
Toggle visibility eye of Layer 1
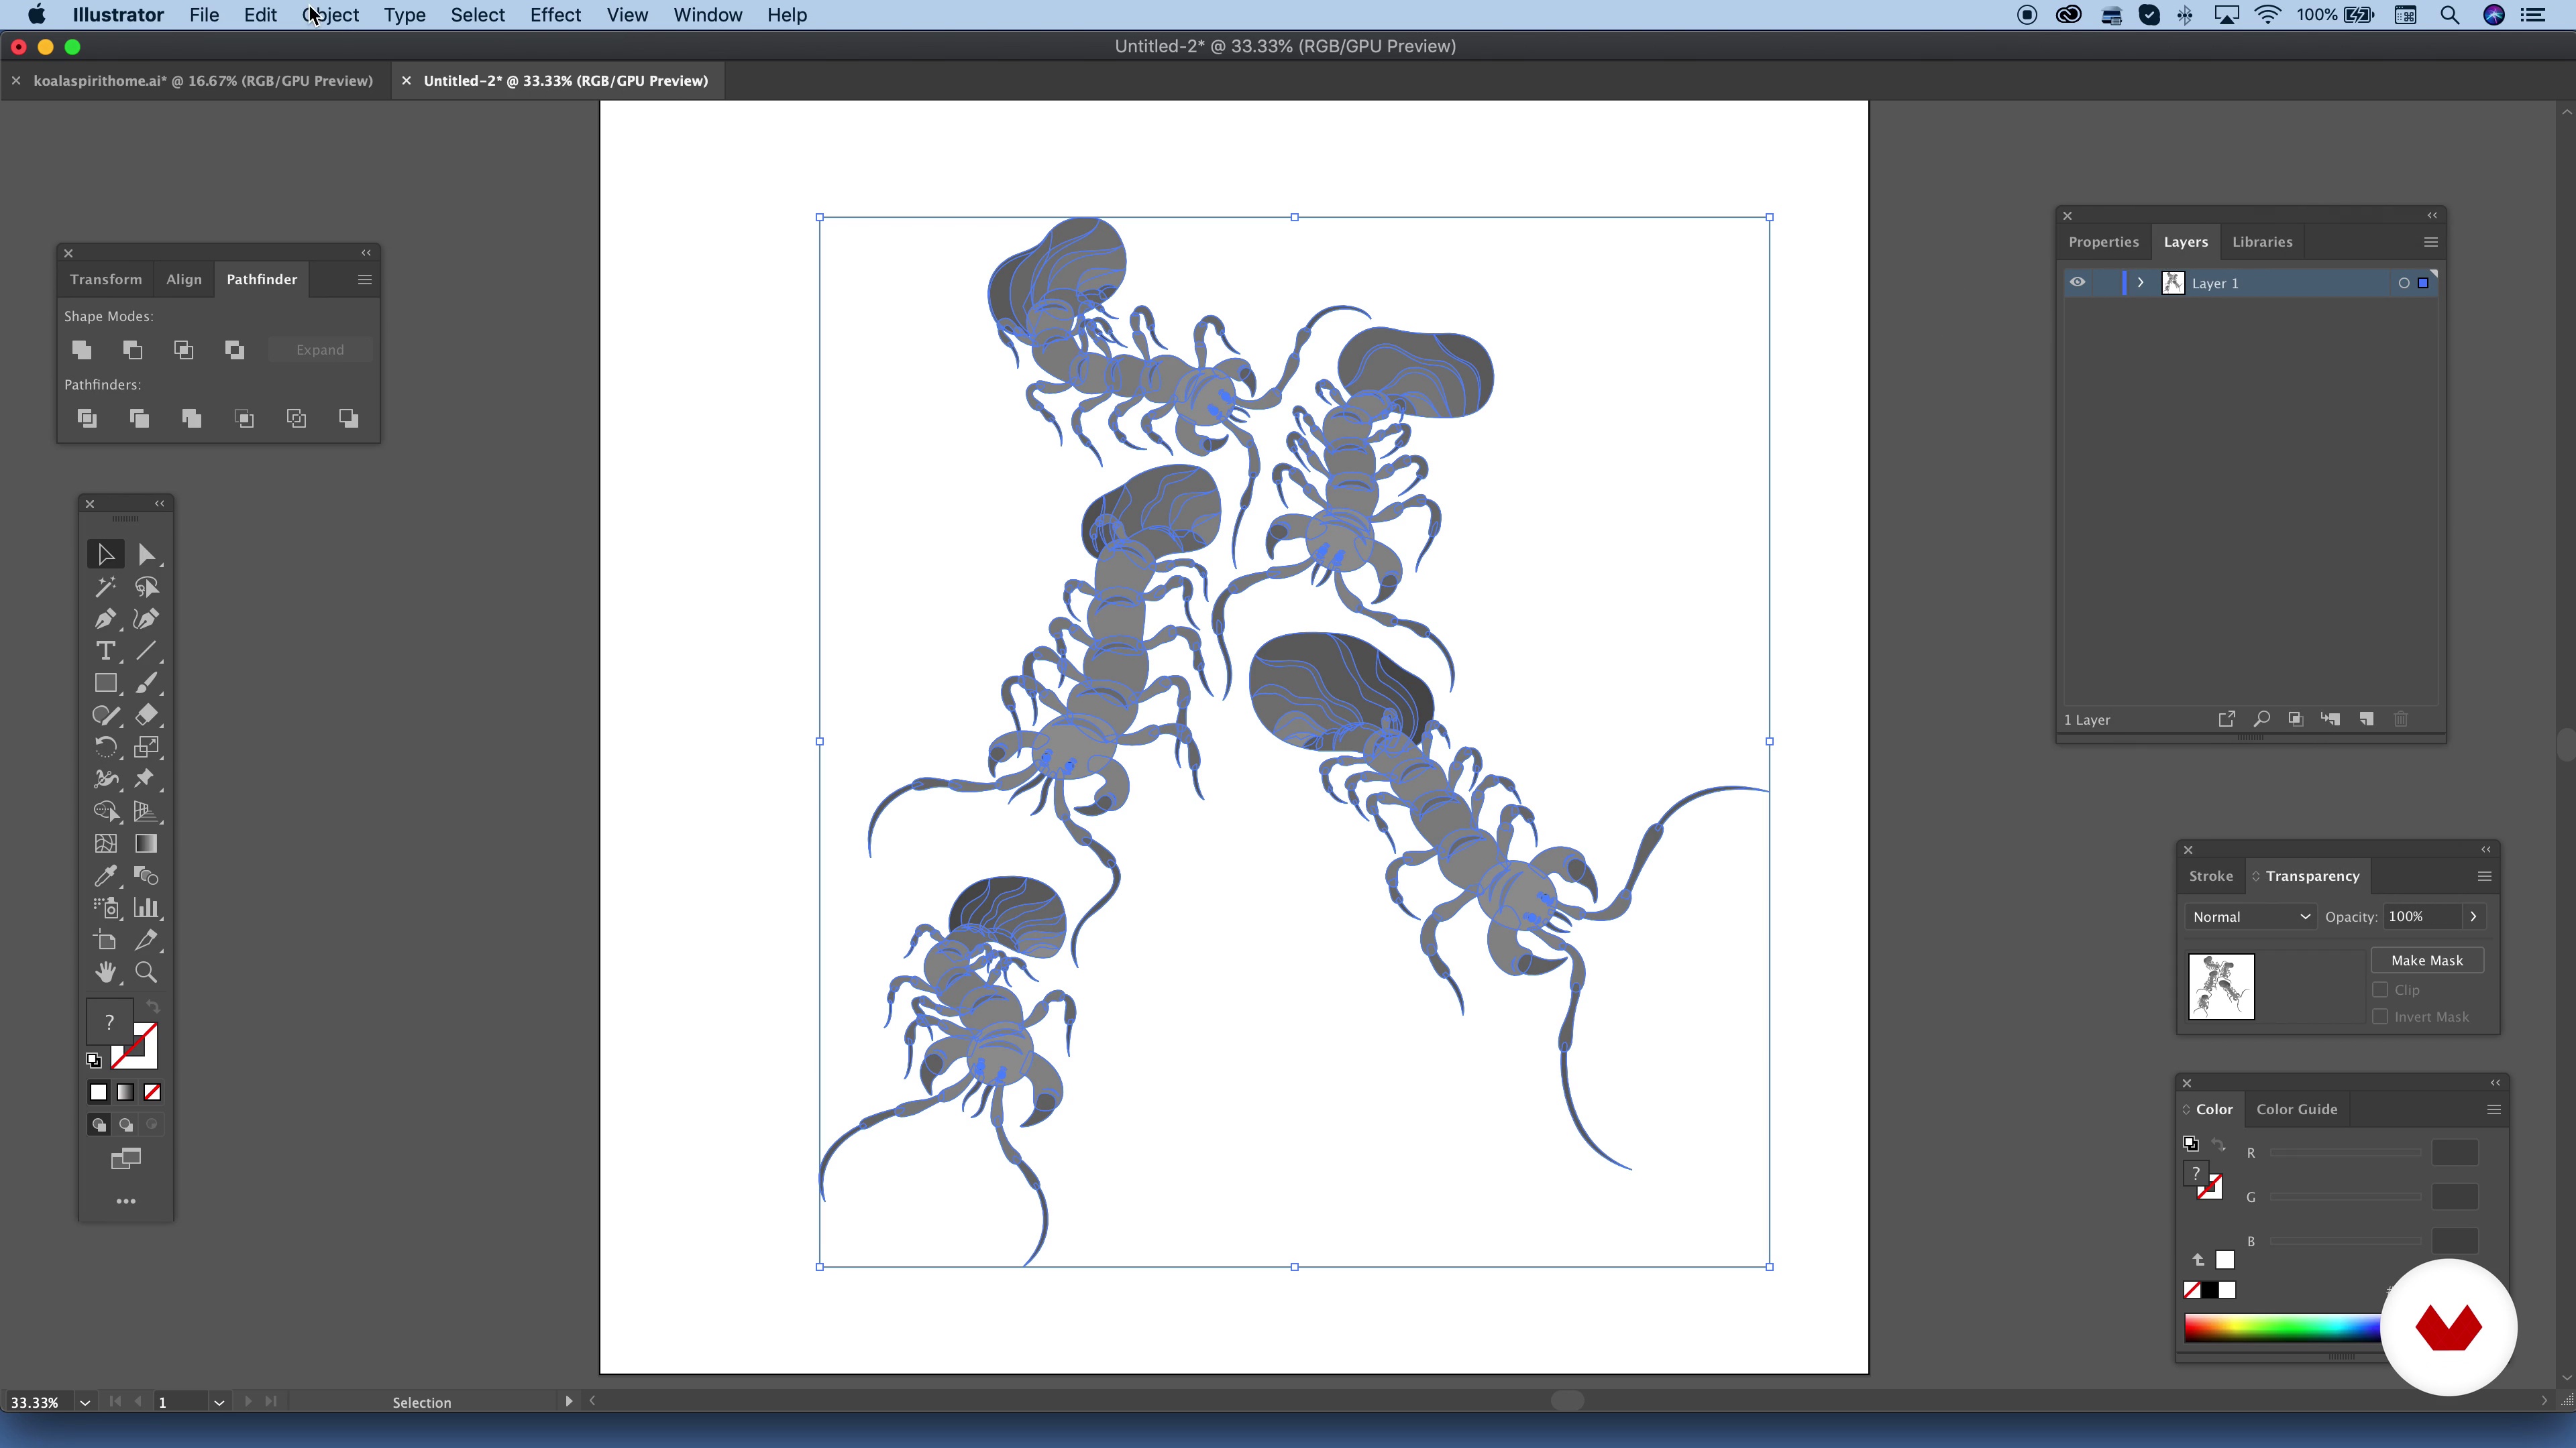(2077, 283)
